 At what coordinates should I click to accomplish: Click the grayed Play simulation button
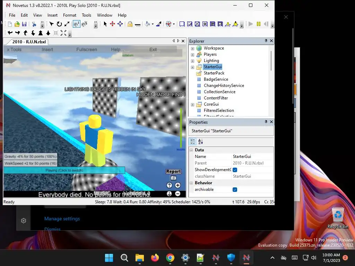(251, 24)
